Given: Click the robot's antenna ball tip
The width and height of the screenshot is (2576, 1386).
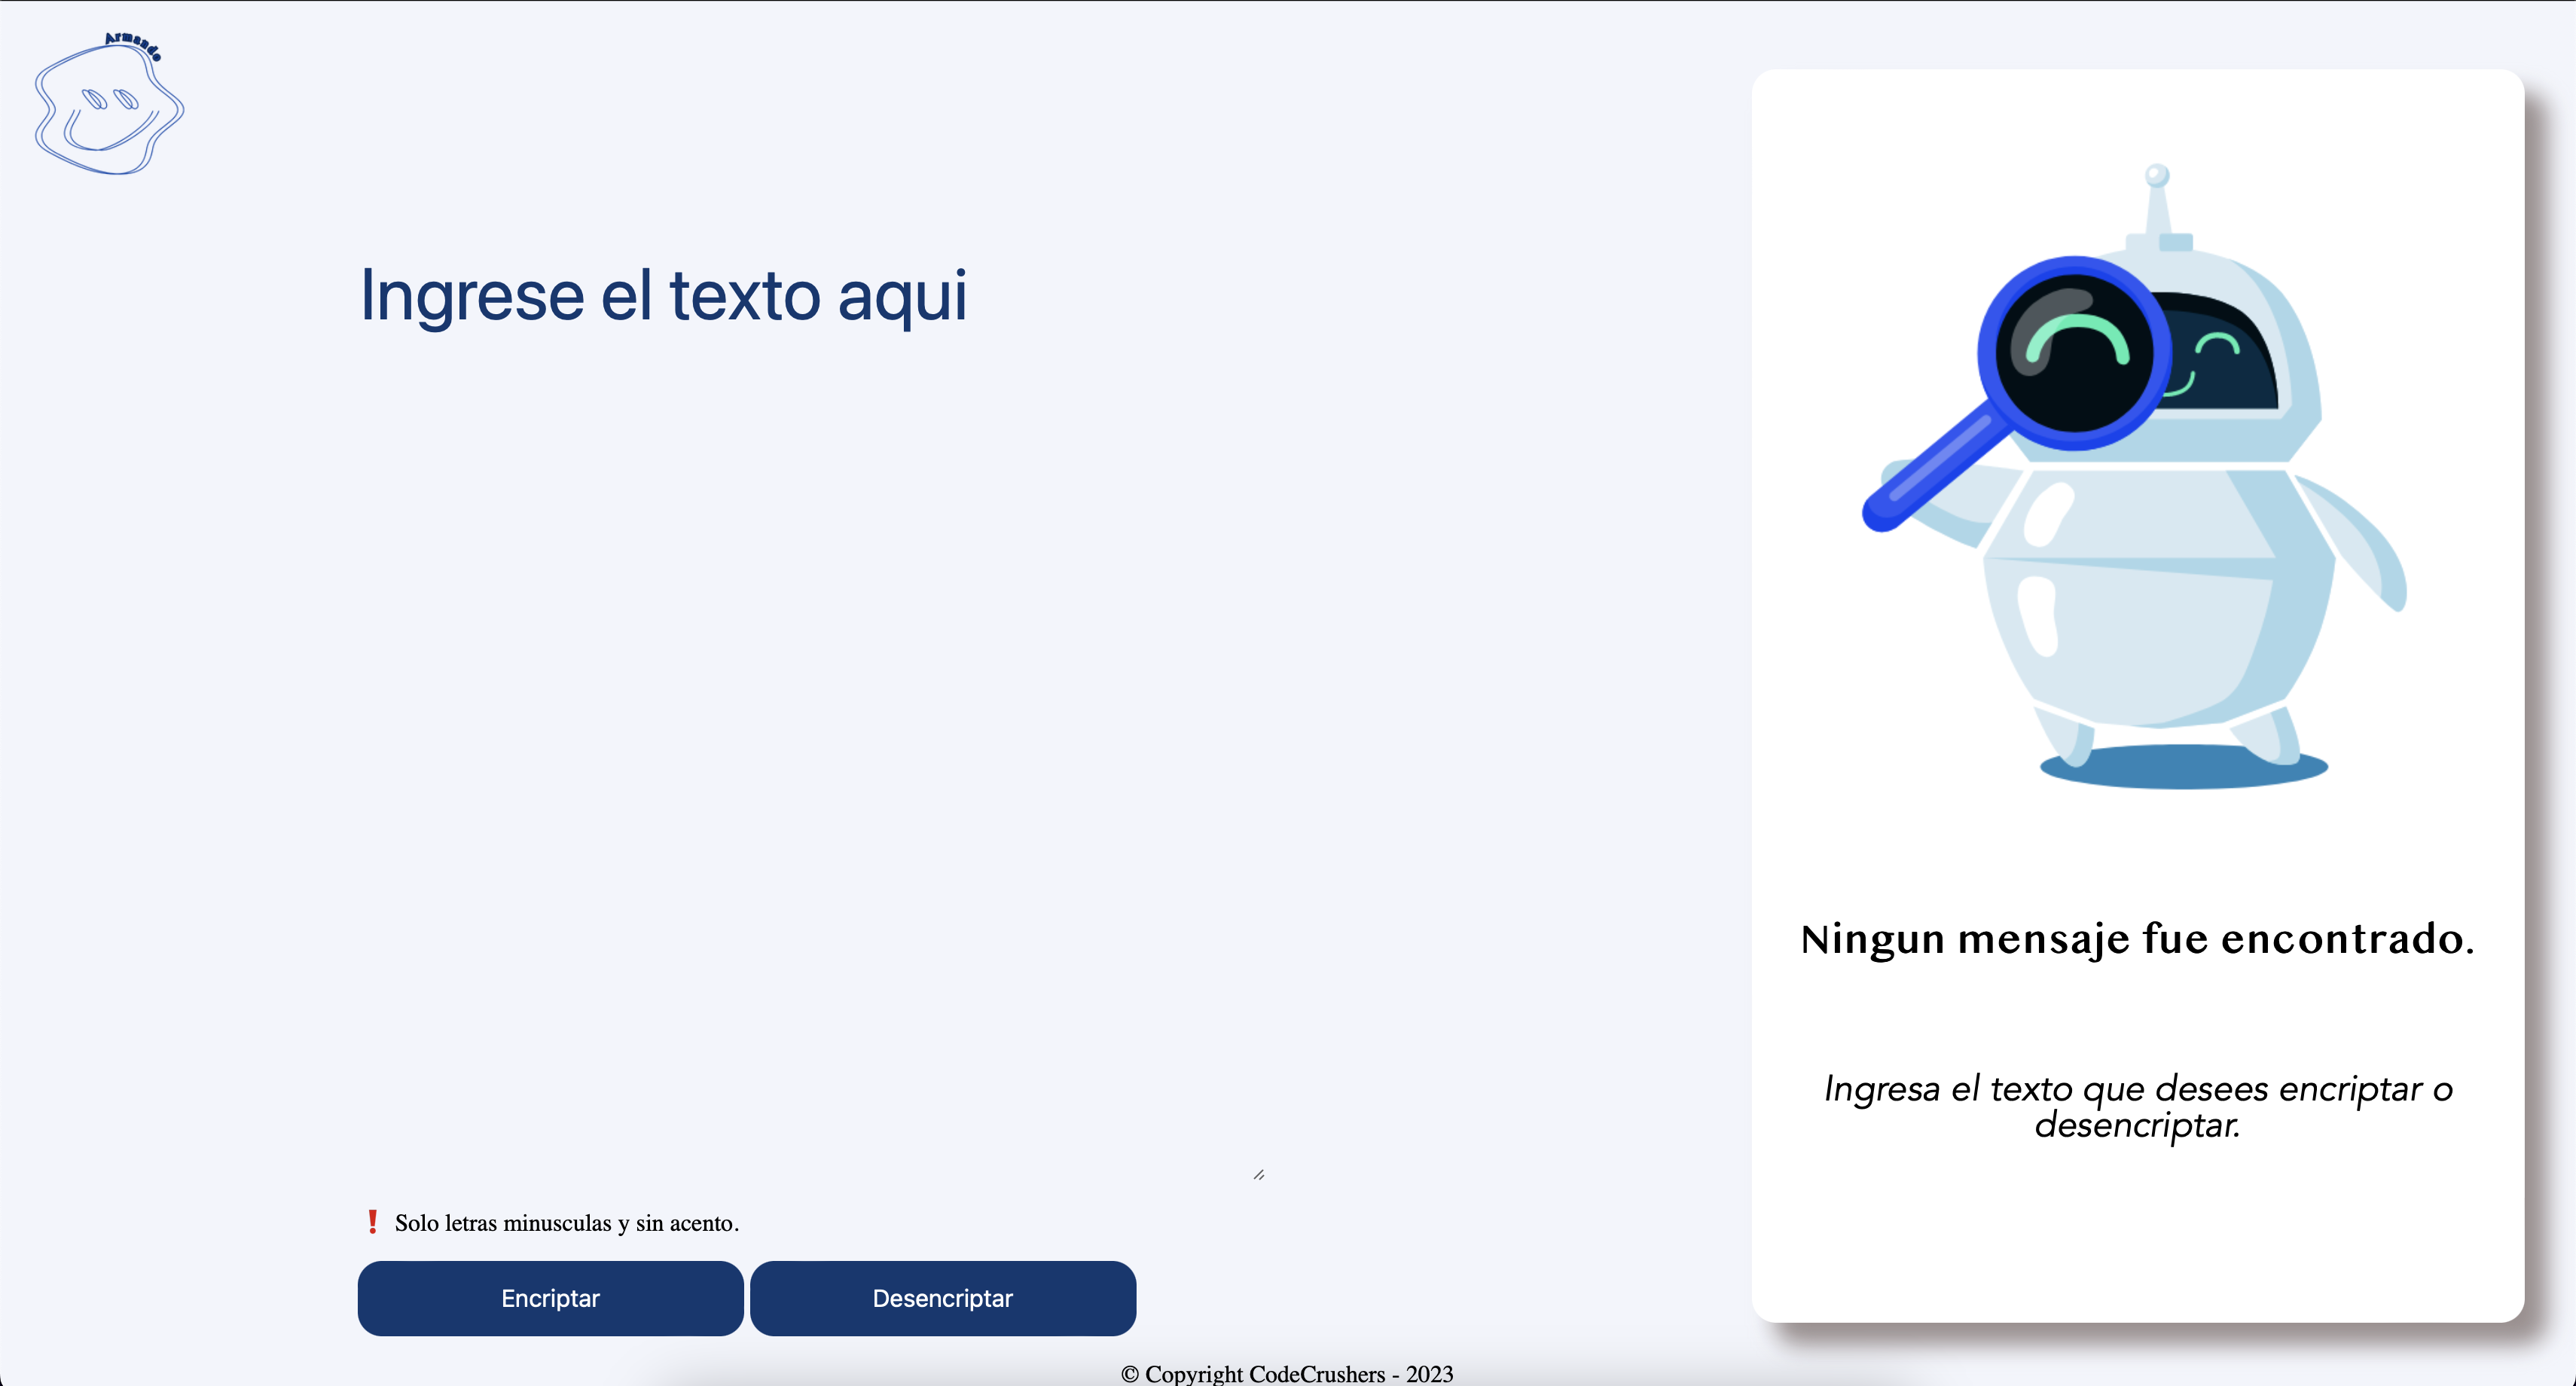Looking at the screenshot, I should click(2157, 176).
